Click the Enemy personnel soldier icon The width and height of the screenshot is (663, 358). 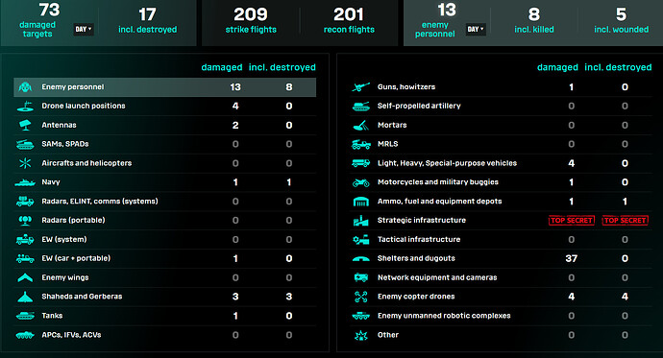[x=25, y=87]
